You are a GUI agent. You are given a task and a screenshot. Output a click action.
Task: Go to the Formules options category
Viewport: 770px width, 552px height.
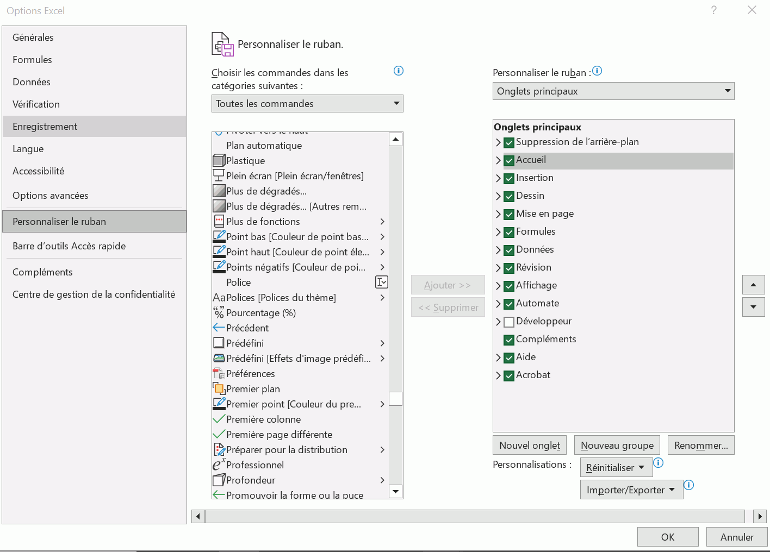[32, 60]
